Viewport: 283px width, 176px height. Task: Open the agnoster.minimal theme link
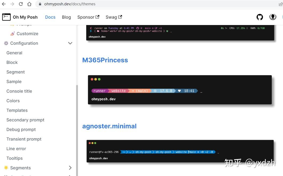109,126
